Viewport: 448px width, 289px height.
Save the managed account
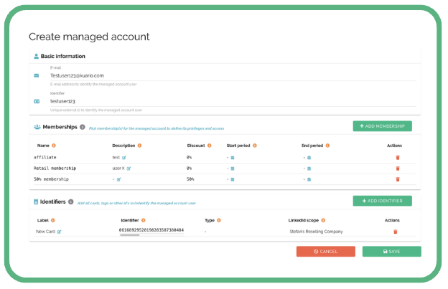pos(391,252)
